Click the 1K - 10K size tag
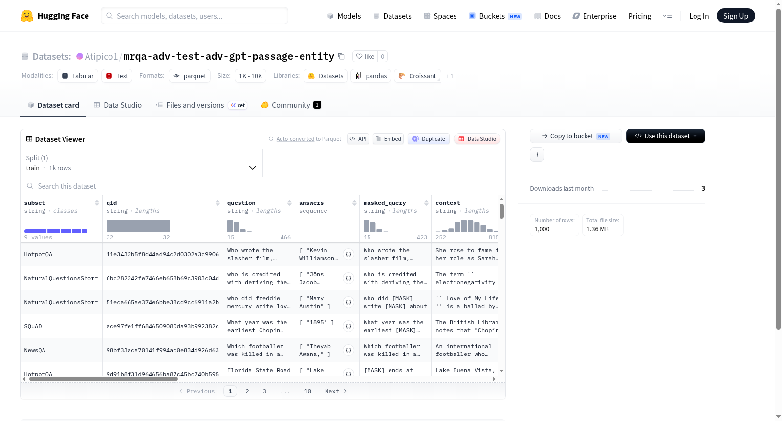This screenshot has width=782, height=421. tap(250, 76)
